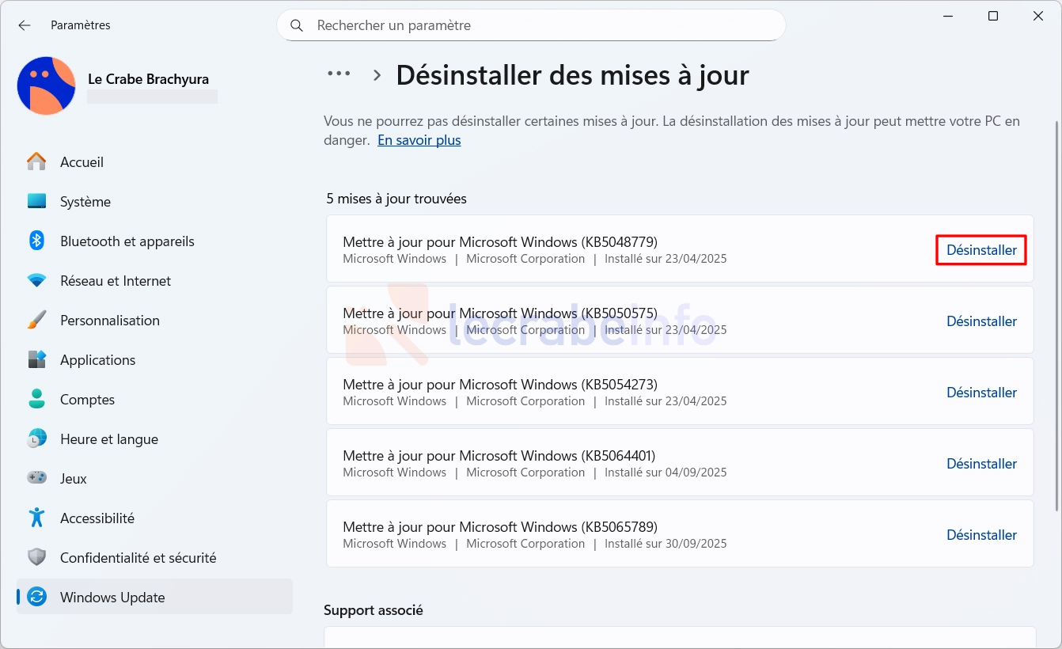Open Personnalisation via paintbrush icon
This screenshot has width=1062, height=649.
click(x=36, y=321)
